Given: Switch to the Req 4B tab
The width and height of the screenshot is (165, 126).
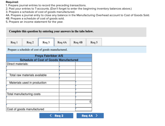Looking at the screenshot, I should point(78,42).
